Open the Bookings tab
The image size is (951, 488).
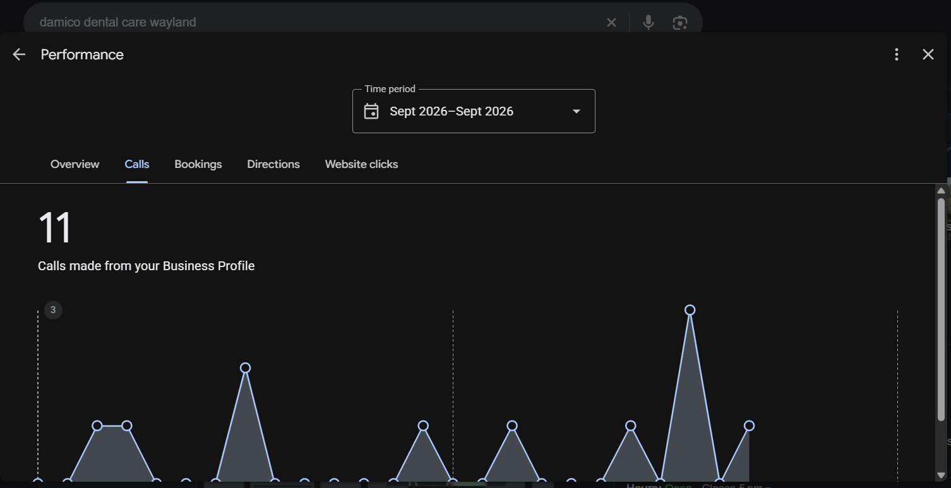[198, 164]
